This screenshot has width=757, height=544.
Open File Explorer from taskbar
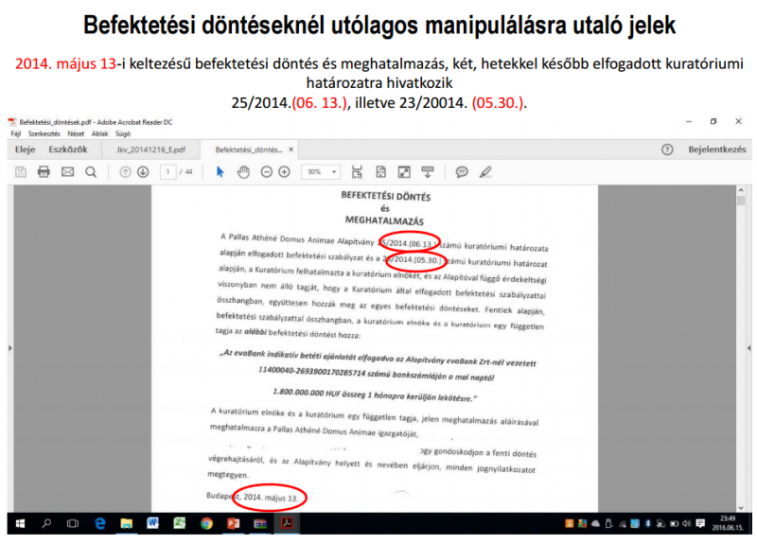tap(127, 523)
